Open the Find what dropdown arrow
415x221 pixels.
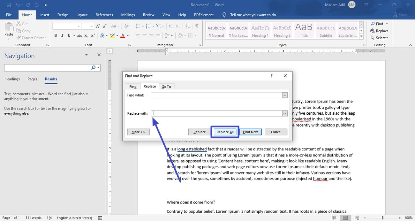284,95
